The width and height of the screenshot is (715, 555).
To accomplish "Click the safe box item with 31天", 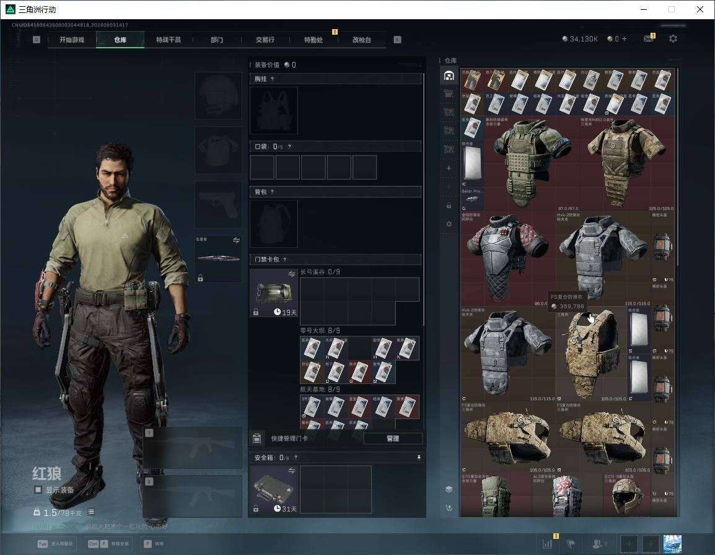I will click(x=274, y=489).
